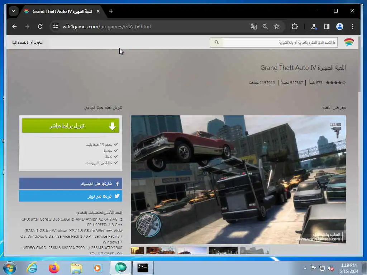Open the tab search dropdown arrow

14,11
